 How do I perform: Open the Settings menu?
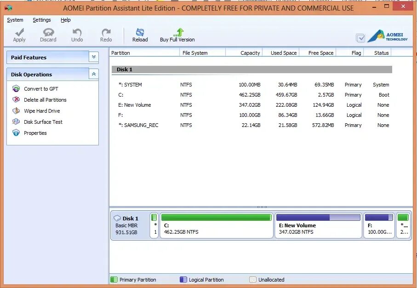(x=42, y=20)
